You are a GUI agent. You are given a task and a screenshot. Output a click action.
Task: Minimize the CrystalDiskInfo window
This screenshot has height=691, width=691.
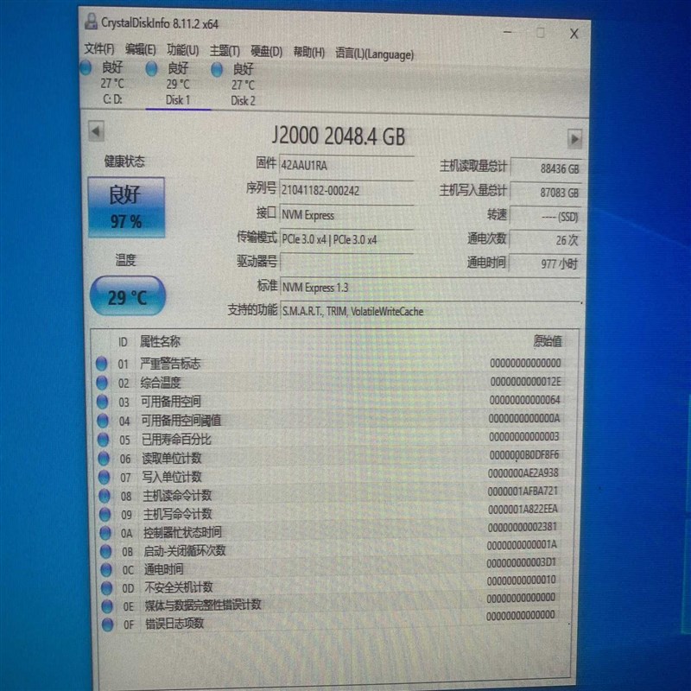pos(508,32)
